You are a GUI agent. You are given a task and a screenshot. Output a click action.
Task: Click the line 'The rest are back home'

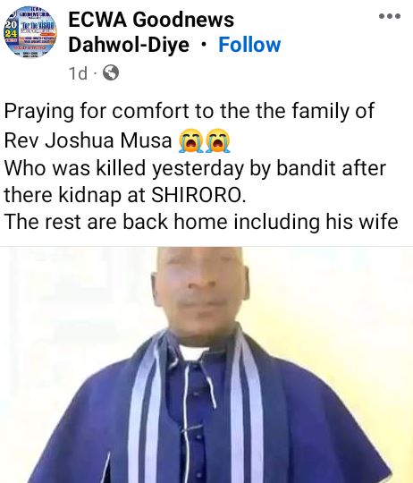click(x=201, y=222)
